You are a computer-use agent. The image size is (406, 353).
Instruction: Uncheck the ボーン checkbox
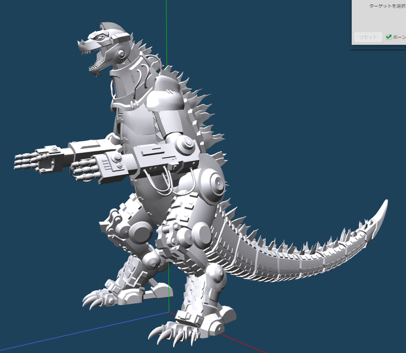389,37
